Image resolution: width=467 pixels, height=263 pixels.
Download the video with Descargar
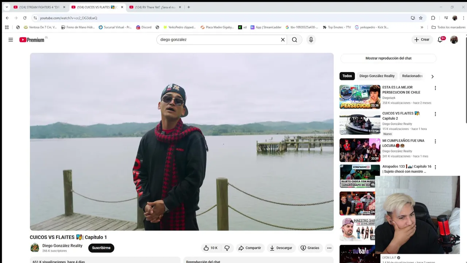click(281, 248)
